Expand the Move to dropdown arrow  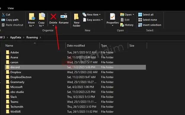point(33,26)
